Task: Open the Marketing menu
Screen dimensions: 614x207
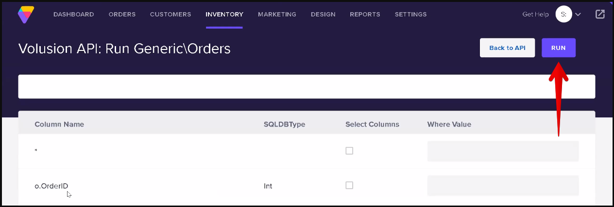Action: click(277, 15)
